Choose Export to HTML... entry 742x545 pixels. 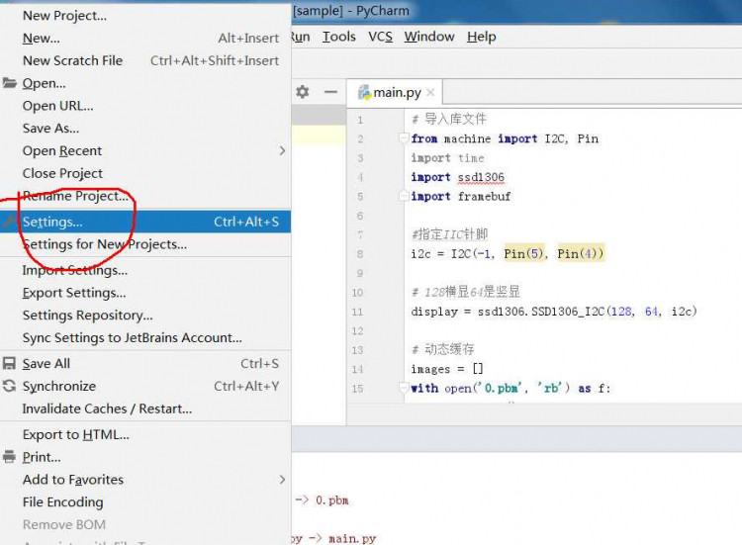point(145,434)
